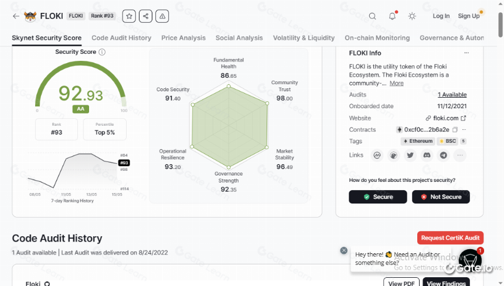Viewport: 504px width, 286px height.
Task: Open the share icon button
Action: [145, 16]
